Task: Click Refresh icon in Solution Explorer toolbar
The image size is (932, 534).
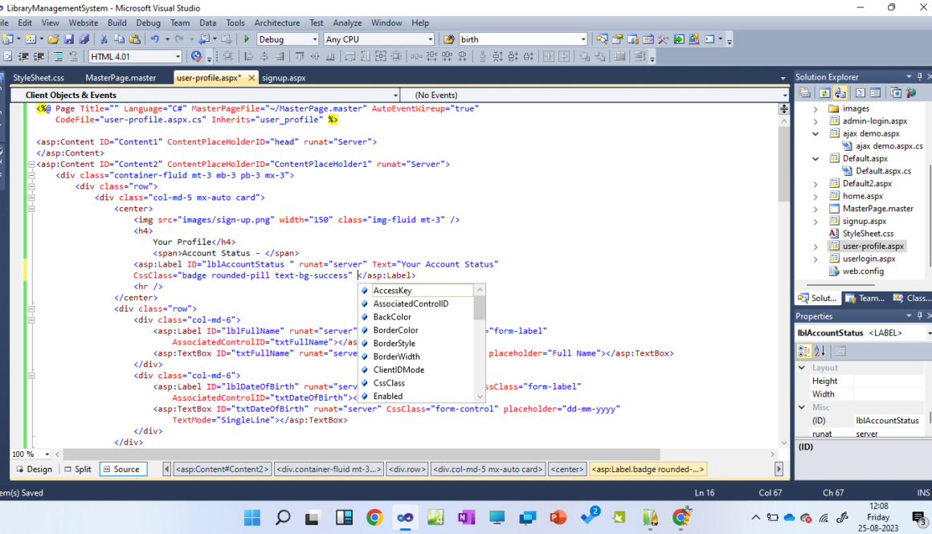Action: coord(824,93)
